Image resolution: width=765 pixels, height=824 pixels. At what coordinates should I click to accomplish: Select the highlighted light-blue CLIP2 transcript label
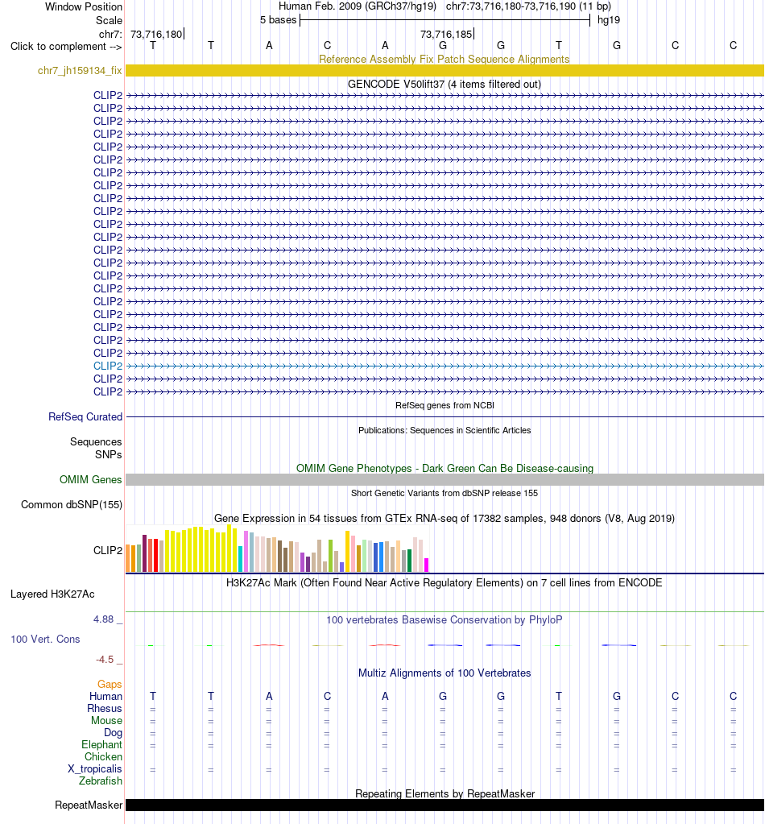[x=108, y=366]
